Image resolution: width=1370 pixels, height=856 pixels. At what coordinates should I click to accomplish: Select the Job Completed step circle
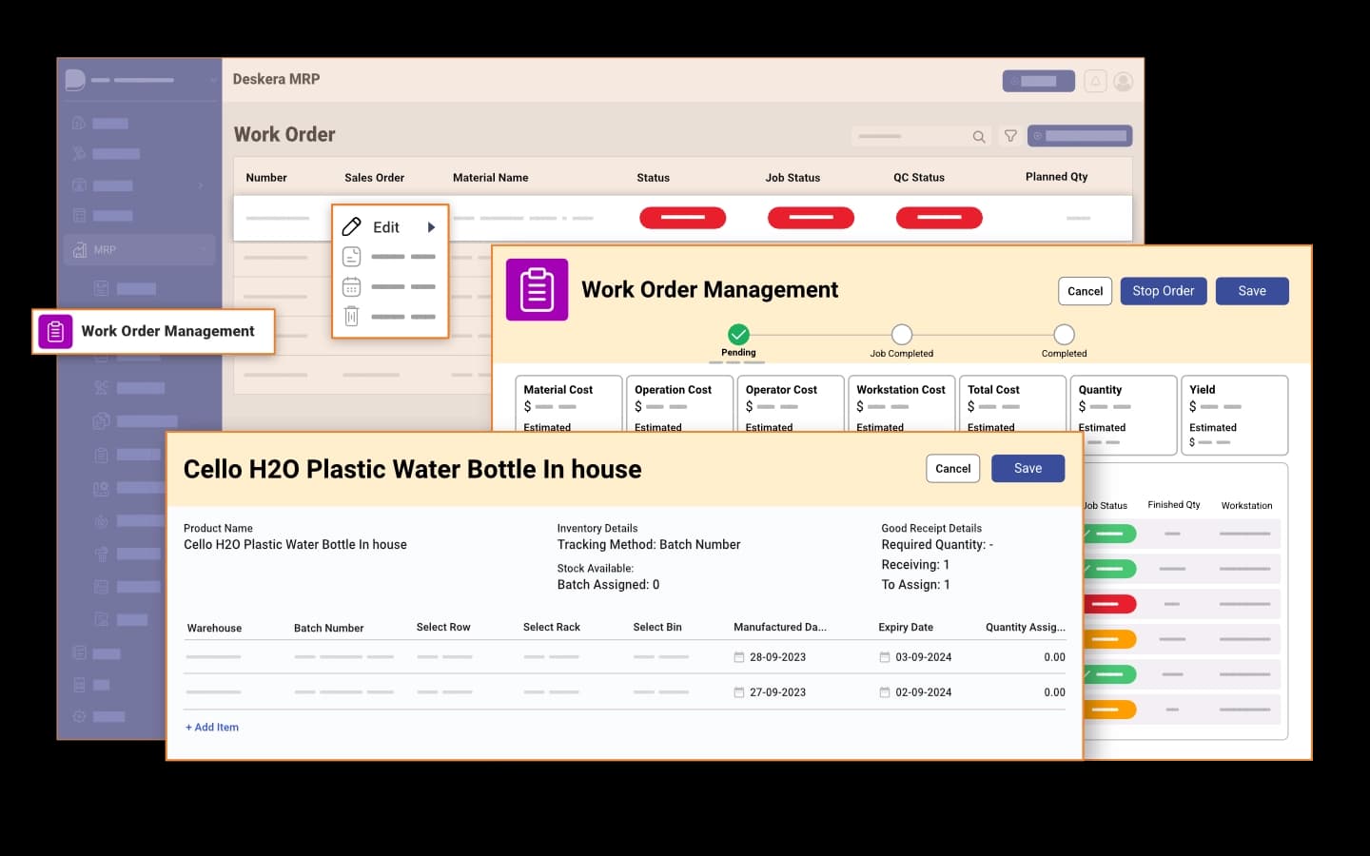[x=901, y=335]
